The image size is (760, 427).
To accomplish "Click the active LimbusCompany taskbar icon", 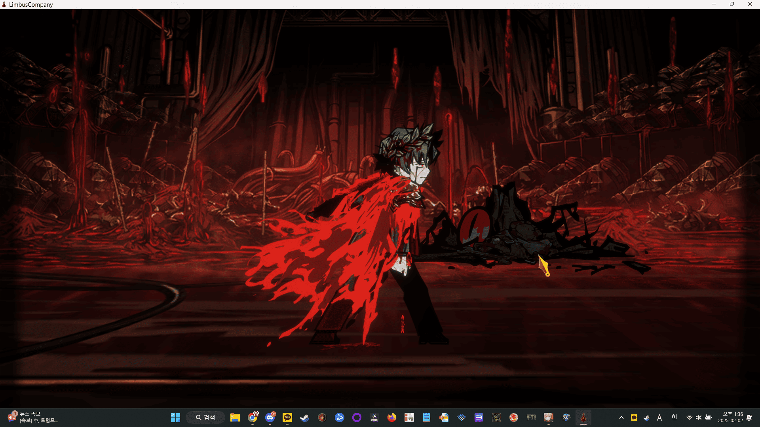I will pos(583,418).
